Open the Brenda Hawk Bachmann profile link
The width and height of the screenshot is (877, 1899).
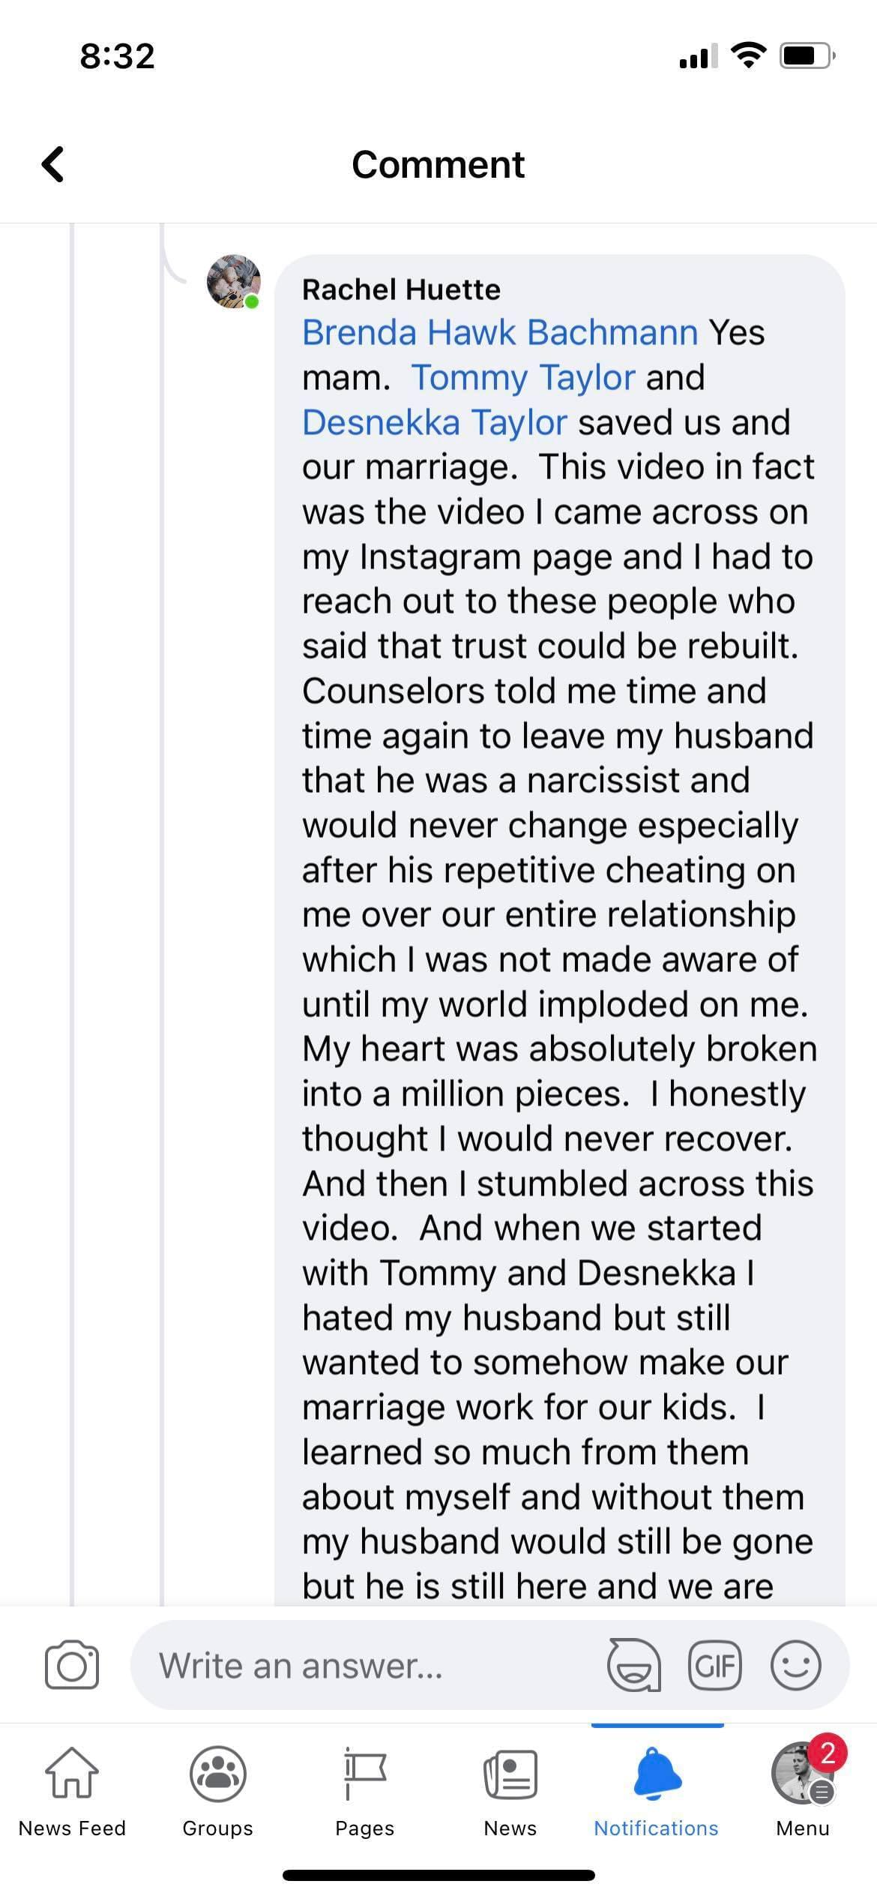click(500, 332)
